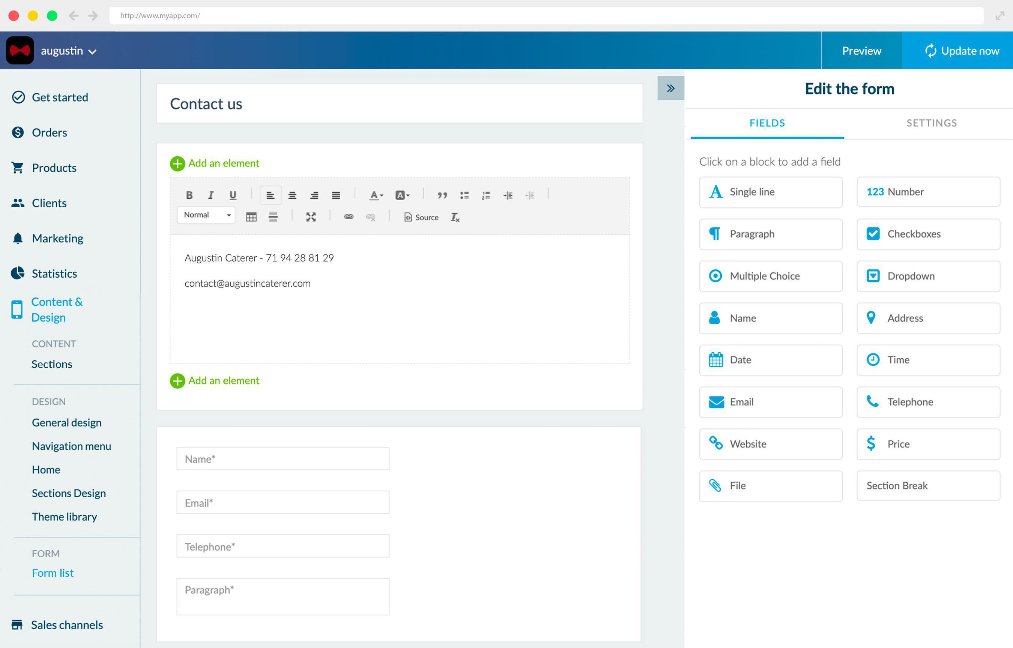The height and width of the screenshot is (648, 1013).
Task: Add a Checkboxes field block
Action: (928, 234)
